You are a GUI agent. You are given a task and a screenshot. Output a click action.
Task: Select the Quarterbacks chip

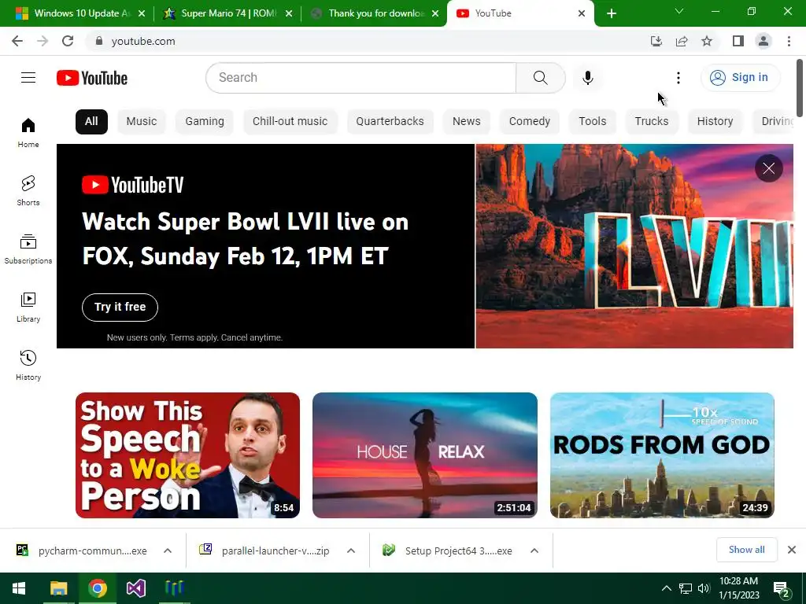[x=390, y=122]
